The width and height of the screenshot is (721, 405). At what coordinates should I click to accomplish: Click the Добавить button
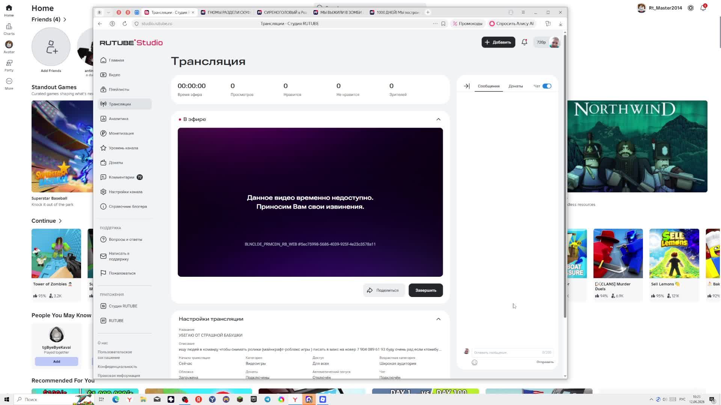pos(498,42)
